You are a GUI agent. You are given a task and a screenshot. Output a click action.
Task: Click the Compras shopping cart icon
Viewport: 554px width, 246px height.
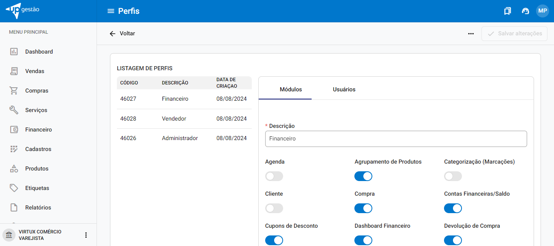click(14, 91)
